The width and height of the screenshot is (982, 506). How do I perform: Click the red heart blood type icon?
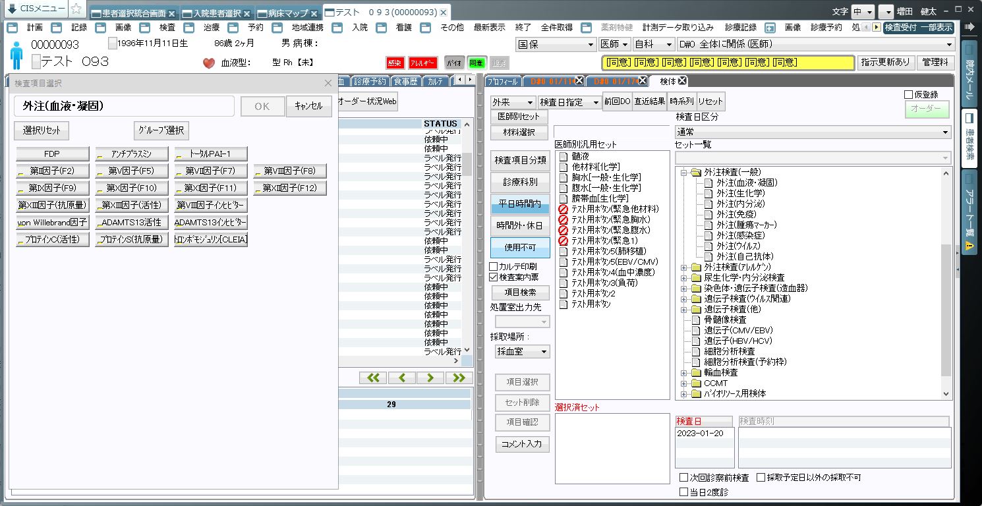tap(209, 63)
